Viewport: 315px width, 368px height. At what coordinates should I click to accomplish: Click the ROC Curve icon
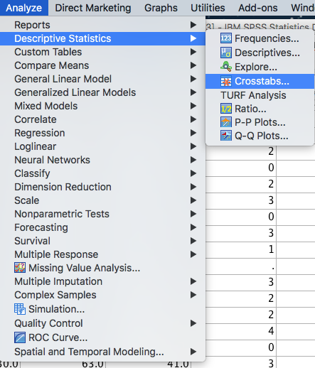point(20,337)
